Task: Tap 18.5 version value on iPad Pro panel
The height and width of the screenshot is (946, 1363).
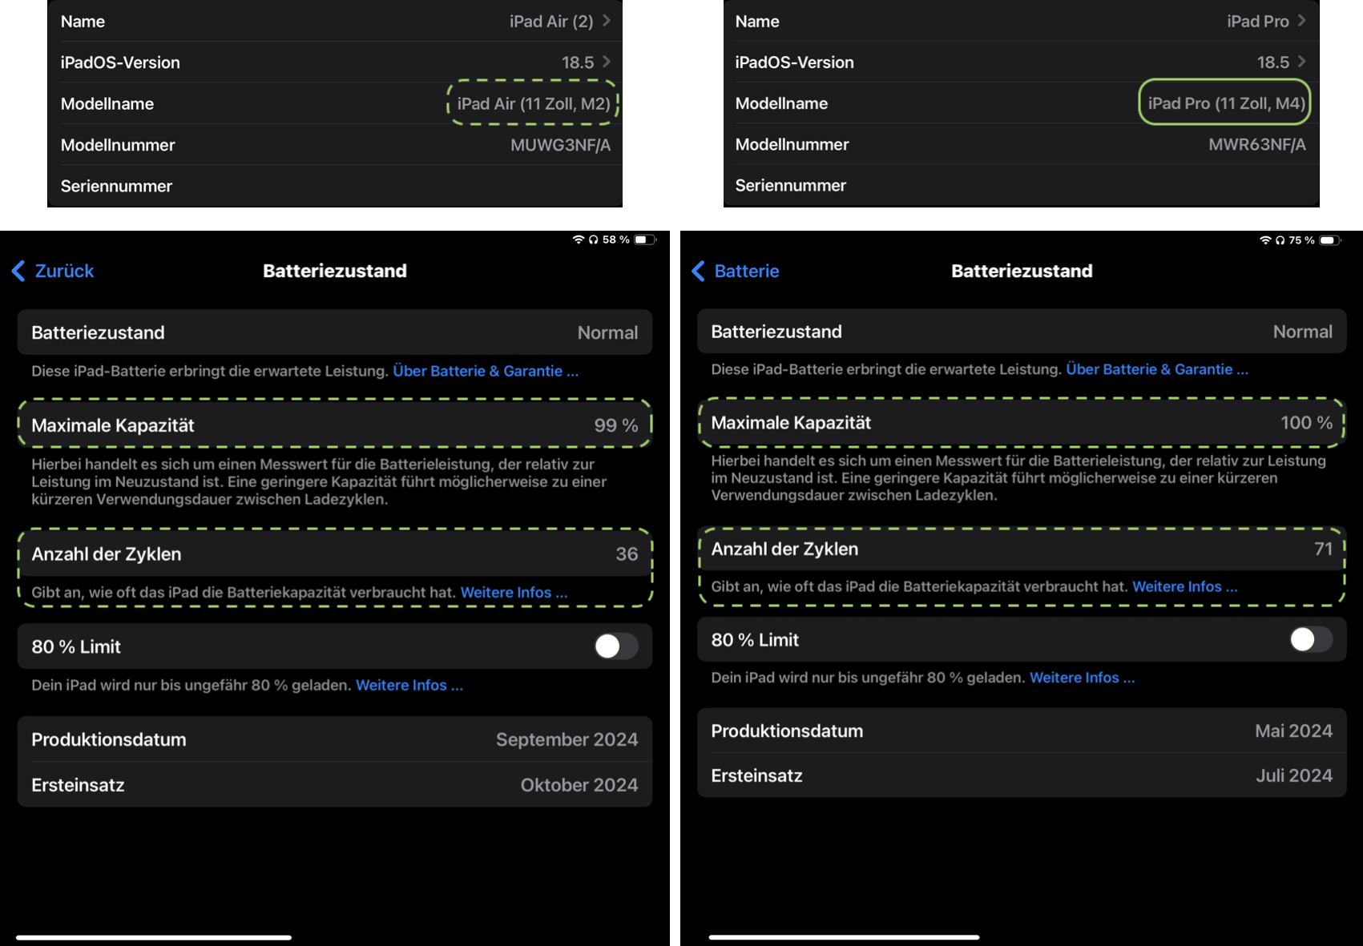Action: click(1273, 62)
